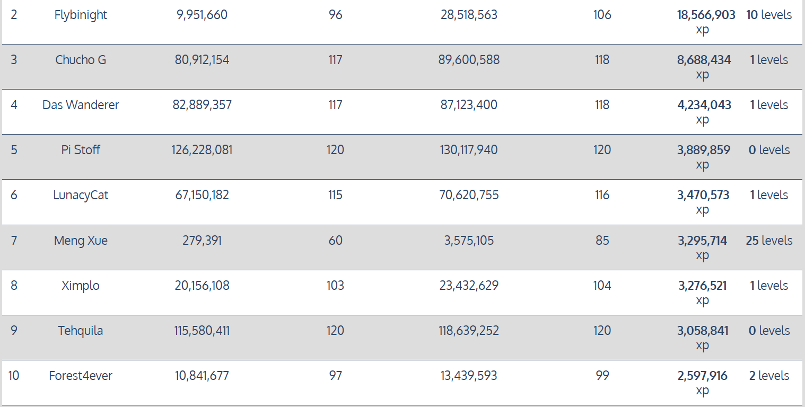Click Flybinight's 18,566,903 xp gain
Viewport: 805px width, 407px height.
pyautogui.click(x=706, y=15)
